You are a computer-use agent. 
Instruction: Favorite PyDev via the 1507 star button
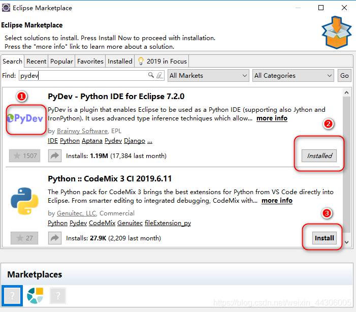click(24, 156)
